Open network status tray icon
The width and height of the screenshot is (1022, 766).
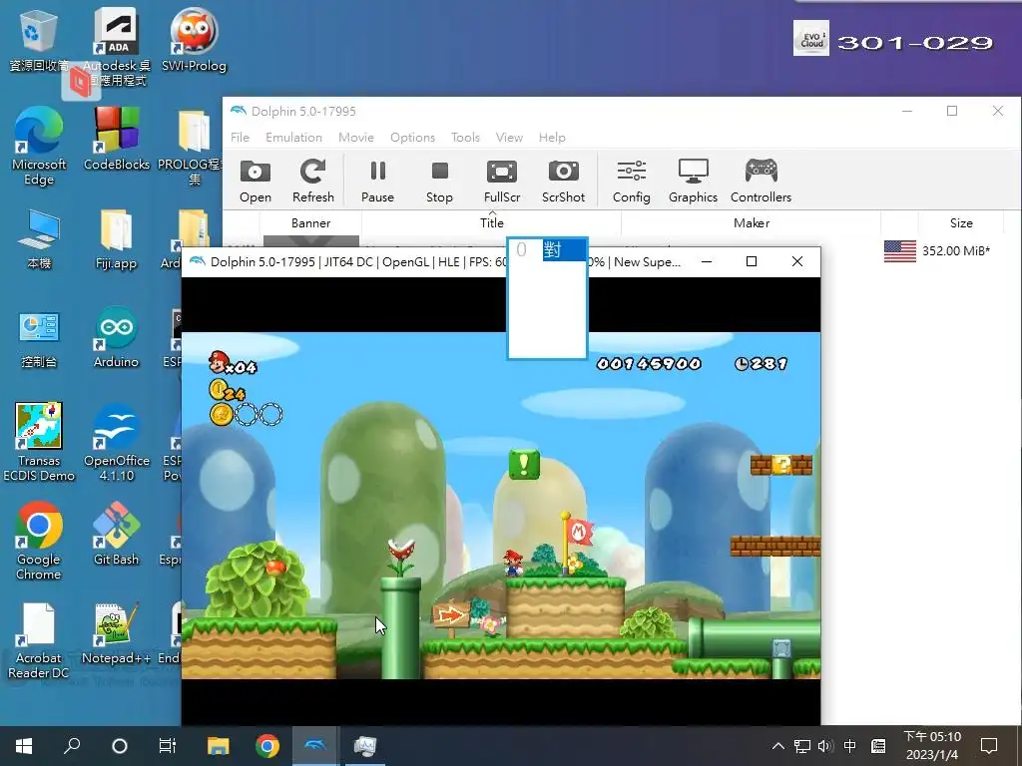coord(801,746)
